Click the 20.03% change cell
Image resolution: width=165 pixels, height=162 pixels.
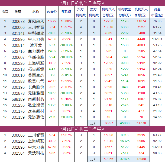66,87
